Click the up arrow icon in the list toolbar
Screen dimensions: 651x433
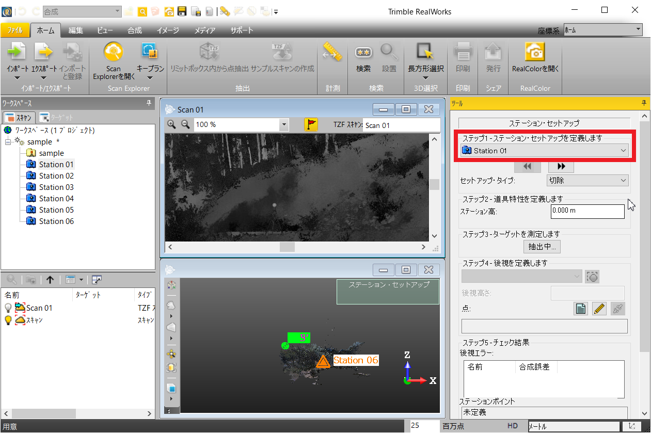50,280
